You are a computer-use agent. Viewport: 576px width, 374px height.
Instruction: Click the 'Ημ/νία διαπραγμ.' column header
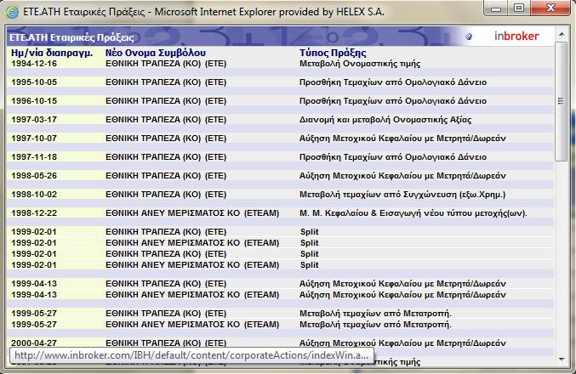[x=52, y=53]
